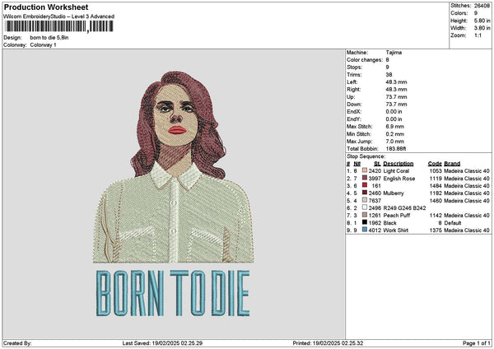Choose the Work Shirt blue swatch
Image resolution: width=494 pixels, height=349 pixels.
365,230
